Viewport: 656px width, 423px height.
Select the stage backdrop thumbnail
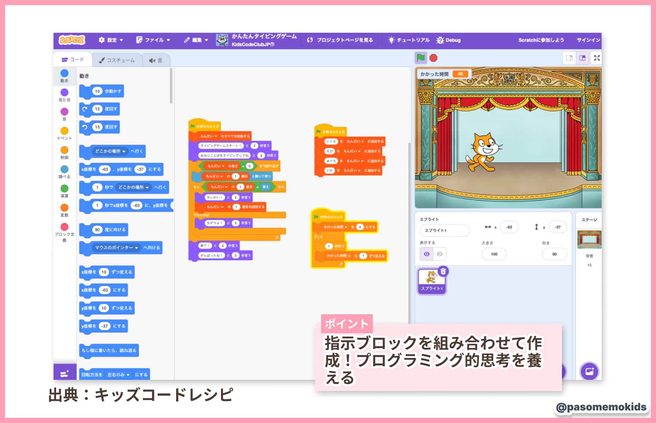(589, 240)
